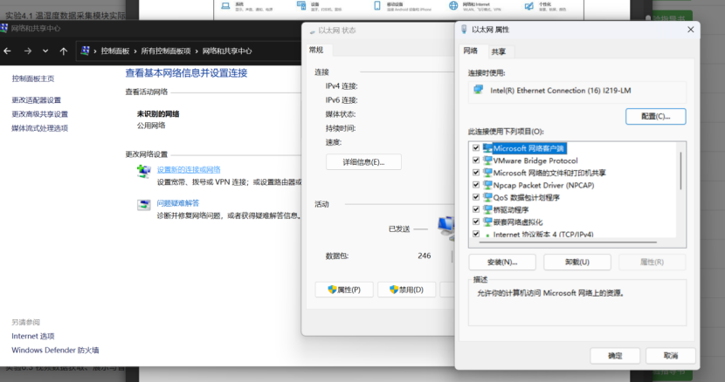
Task: Click Ethernet status title bar icon
Action: point(312,31)
